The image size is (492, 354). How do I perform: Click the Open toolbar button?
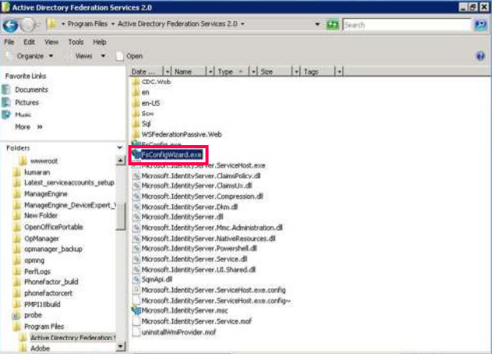tap(129, 56)
